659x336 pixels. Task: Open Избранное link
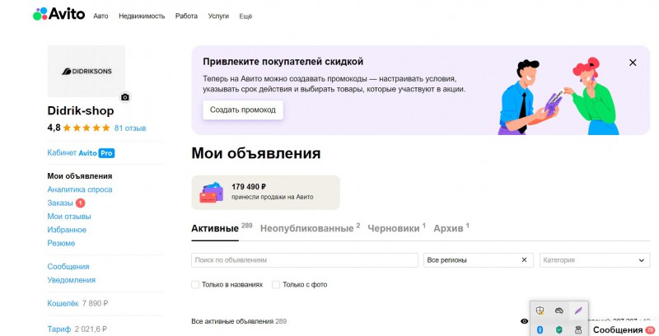click(67, 230)
